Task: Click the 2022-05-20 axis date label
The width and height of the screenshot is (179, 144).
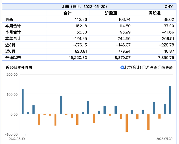Action: click(x=164, y=139)
